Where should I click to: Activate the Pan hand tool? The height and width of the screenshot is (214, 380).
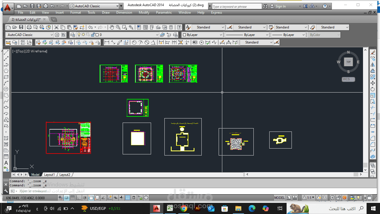[112, 27]
